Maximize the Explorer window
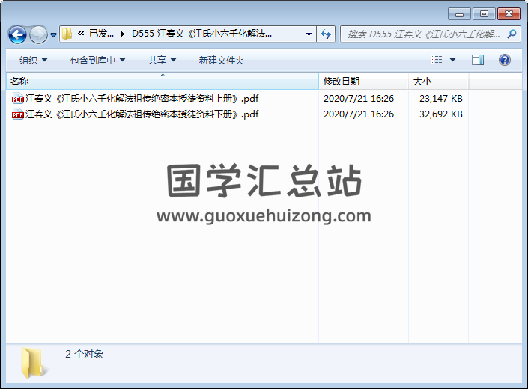This screenshot has height=389, width=528. pos(484,14)
